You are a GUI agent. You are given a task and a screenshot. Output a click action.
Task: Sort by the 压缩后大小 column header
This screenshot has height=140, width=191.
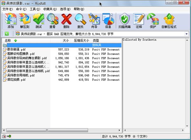point(81,41)
